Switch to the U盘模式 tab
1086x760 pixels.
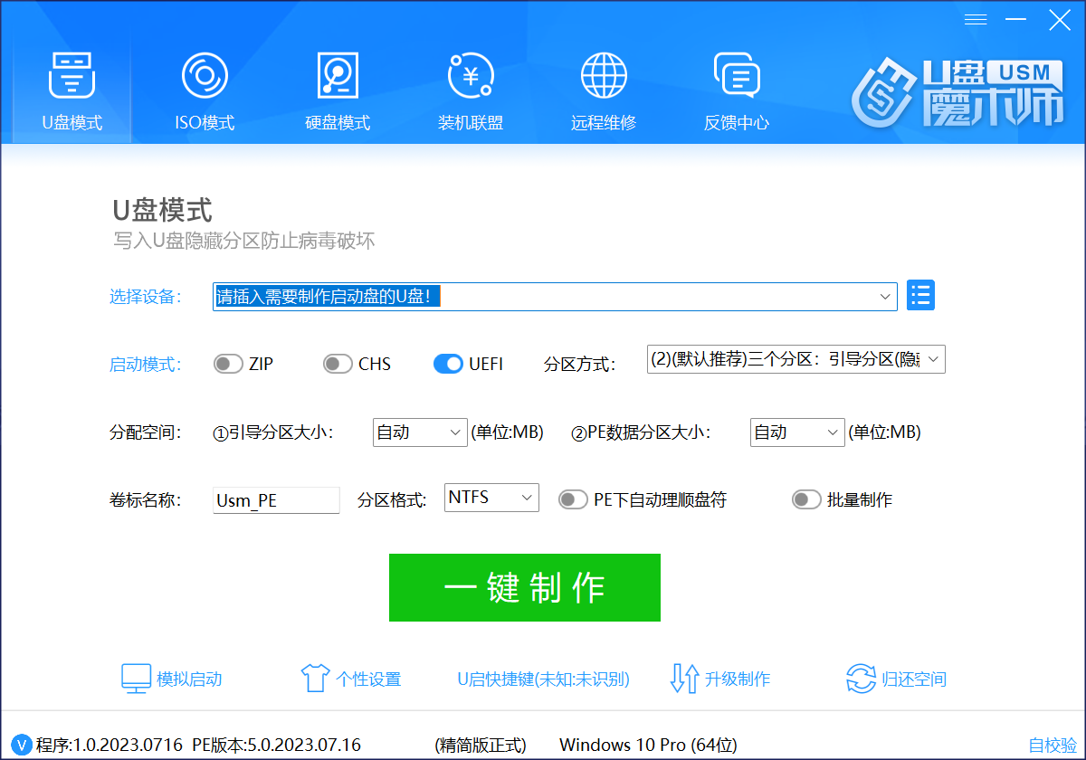(71, 90)
